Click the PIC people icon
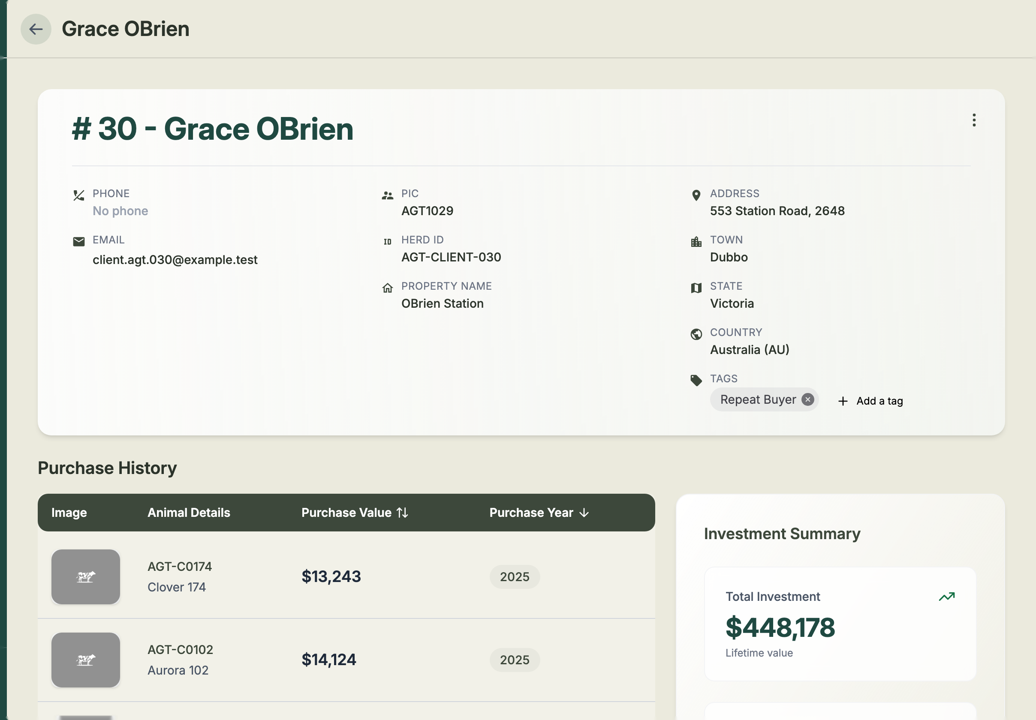 [x=387, y=195]
